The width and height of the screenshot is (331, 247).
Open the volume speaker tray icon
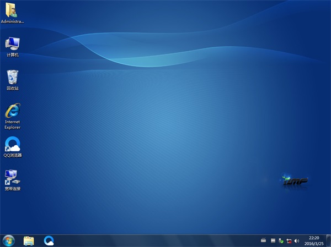[x=297, y=240]
